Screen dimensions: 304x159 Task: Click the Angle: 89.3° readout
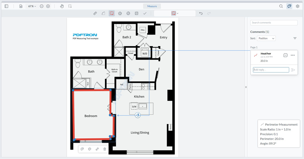coord(268,144)
